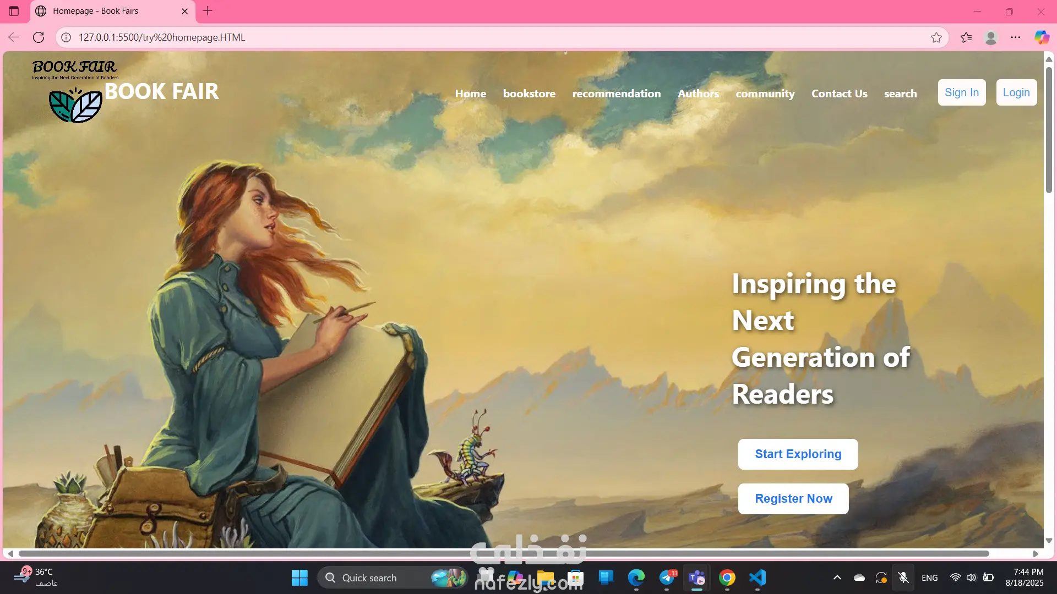Go to the Home nav link

pos(471,94)
